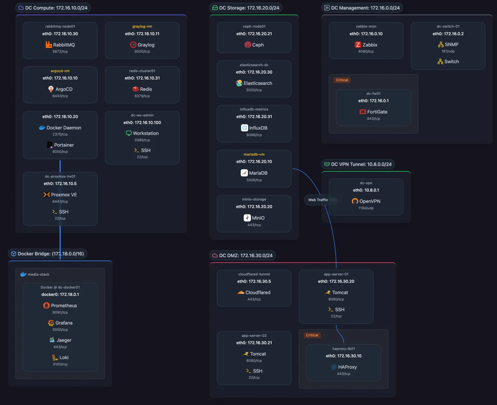
Task: Click the OpenVPN icon on dc-vpn
Action: [x=355, y=201]
